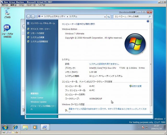Viewport: 167px width, 135px height.
Task: Open the recent pages dropdown arrow
Action: [36, 17]
